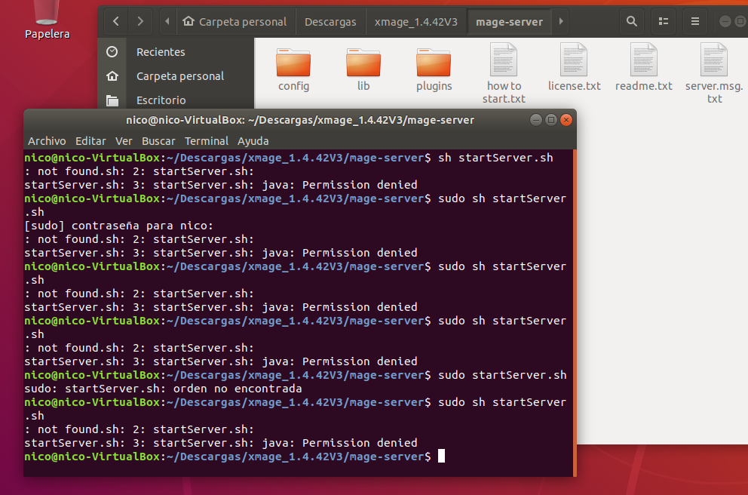Go to xmage_1.4.42V3 in path bar
The width and height of the screenshot is (748, 495).
(416, 22)
